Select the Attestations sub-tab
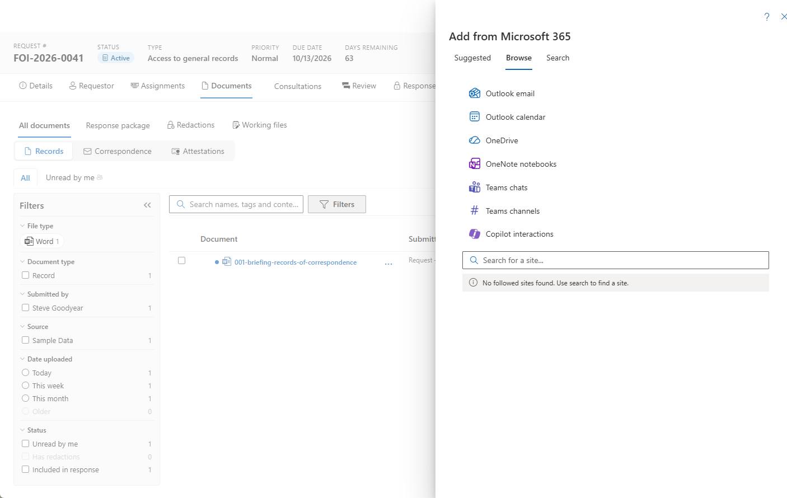Screen dimensions: 787x498 click(198, 151)
